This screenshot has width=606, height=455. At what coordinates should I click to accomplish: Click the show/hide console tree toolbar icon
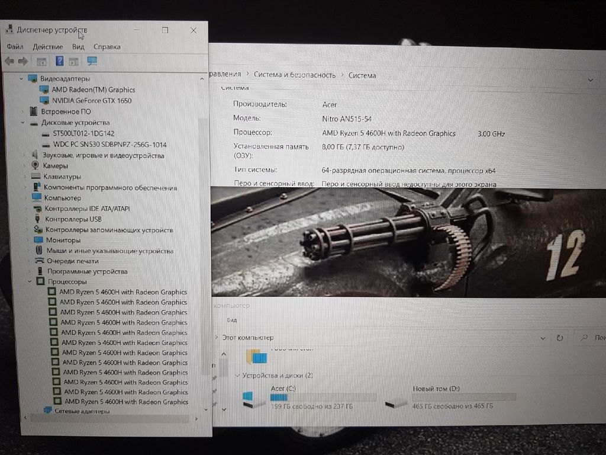coord(41,61)
